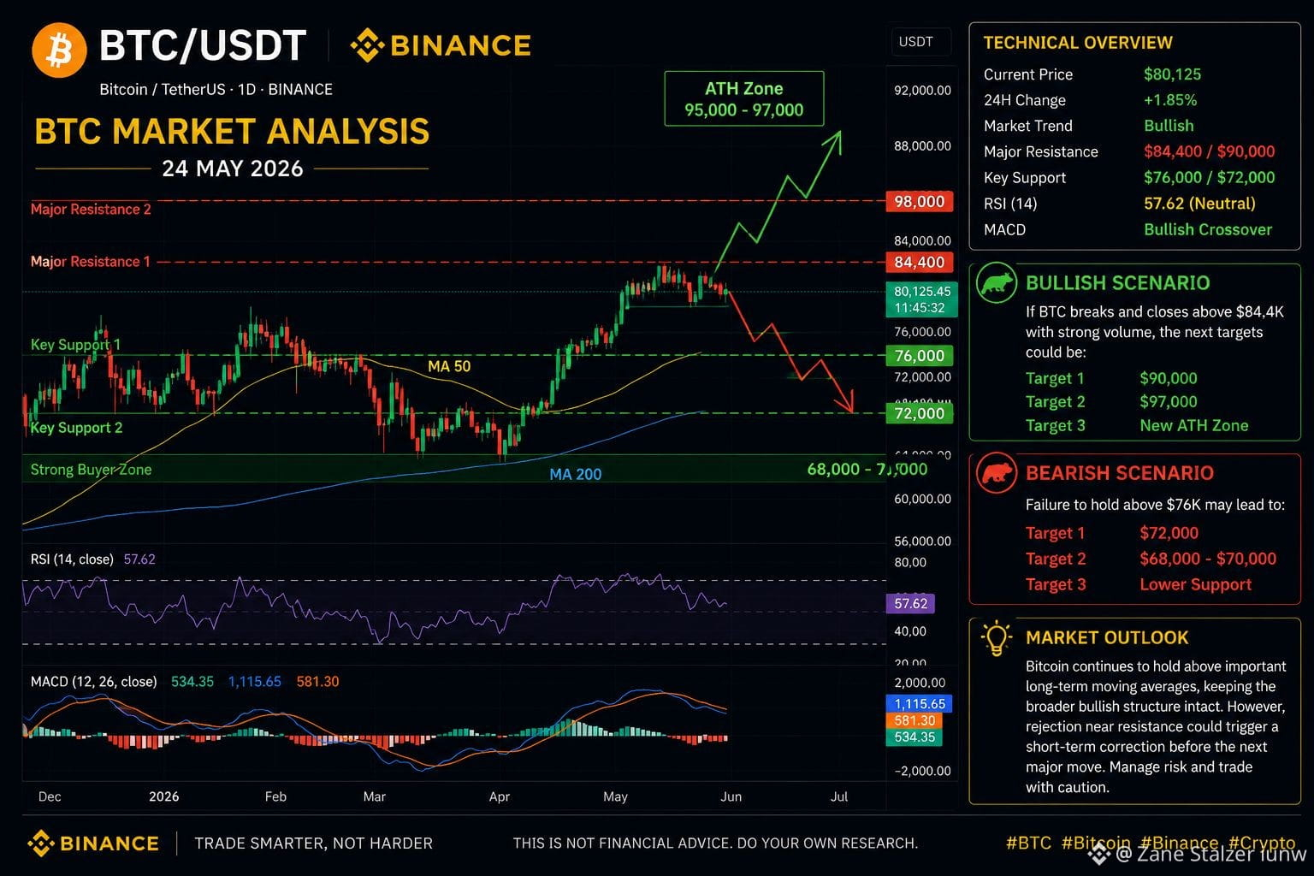Click 'Dec' on the time axis
This screenshot has height=876, width=1314.
pyautogui.click(x=50, y=796)
